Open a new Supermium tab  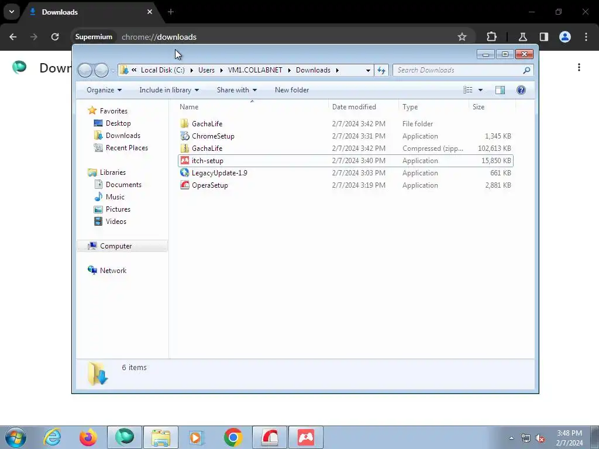tap(171, 12)
